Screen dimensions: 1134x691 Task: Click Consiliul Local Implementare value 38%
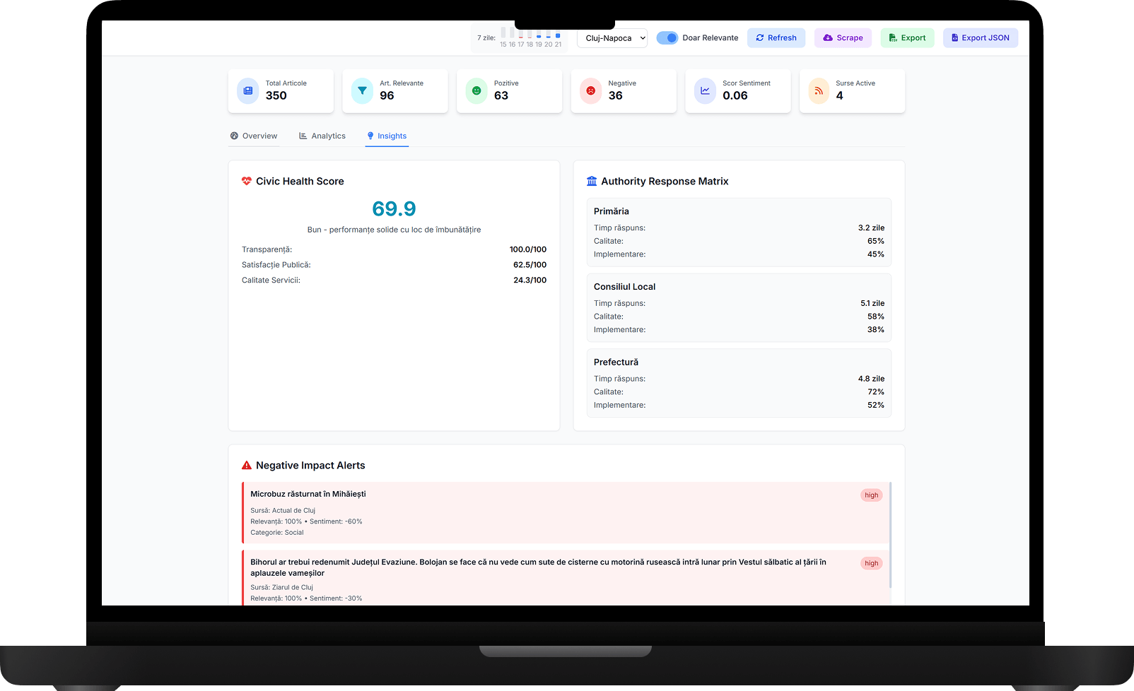tap(876, 330)
